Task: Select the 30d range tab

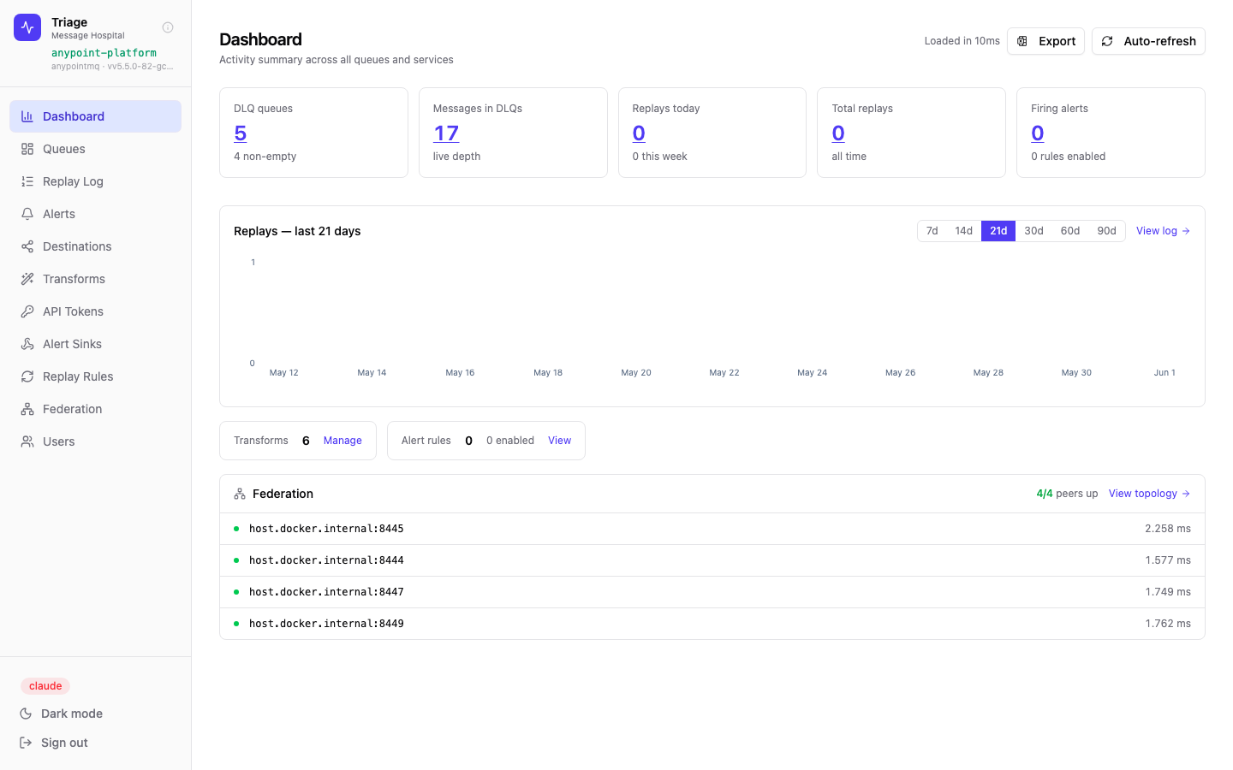Action: click(x=1033, y=231)
